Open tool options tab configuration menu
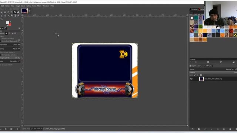 (19, 28)
